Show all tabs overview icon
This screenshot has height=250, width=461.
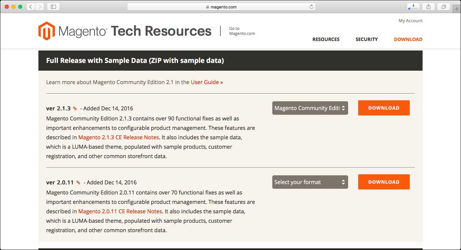(x=443, y=7)
